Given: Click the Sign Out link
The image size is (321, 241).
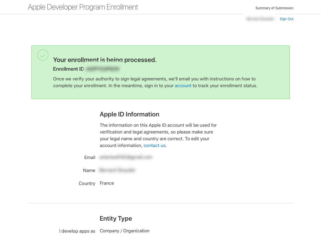Looking at the screenshot, I should (x=286, y=19).
